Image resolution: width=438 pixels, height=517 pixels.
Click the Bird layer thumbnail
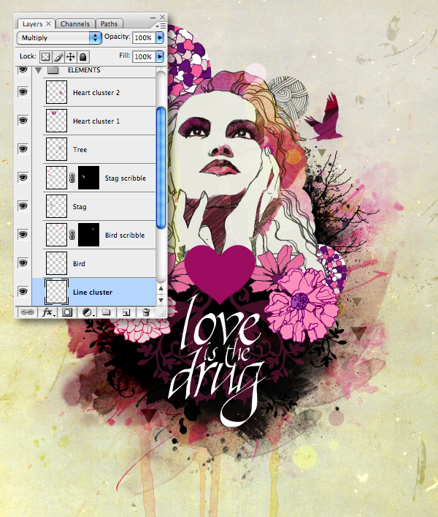(56, 263)
